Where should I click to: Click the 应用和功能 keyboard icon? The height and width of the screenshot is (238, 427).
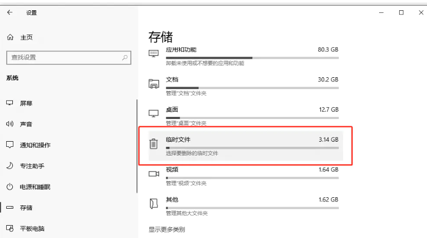coord(153,54)
